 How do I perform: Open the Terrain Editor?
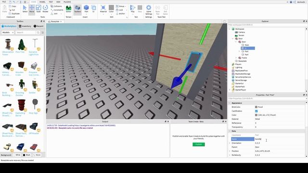(x=68, y=9)
